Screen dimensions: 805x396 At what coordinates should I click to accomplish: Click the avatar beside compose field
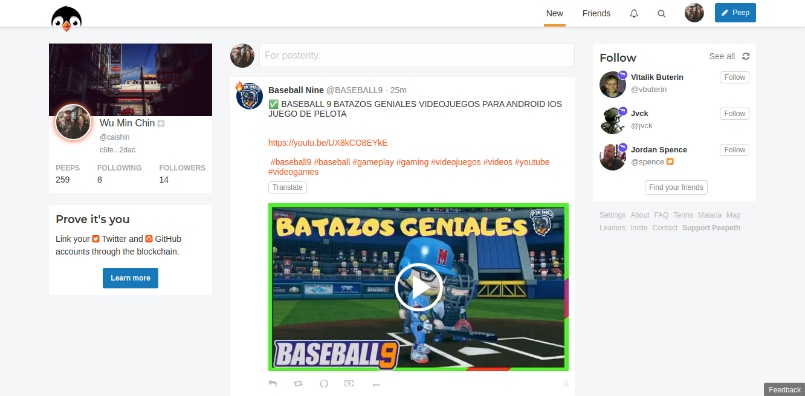click(x=242, y=55)
